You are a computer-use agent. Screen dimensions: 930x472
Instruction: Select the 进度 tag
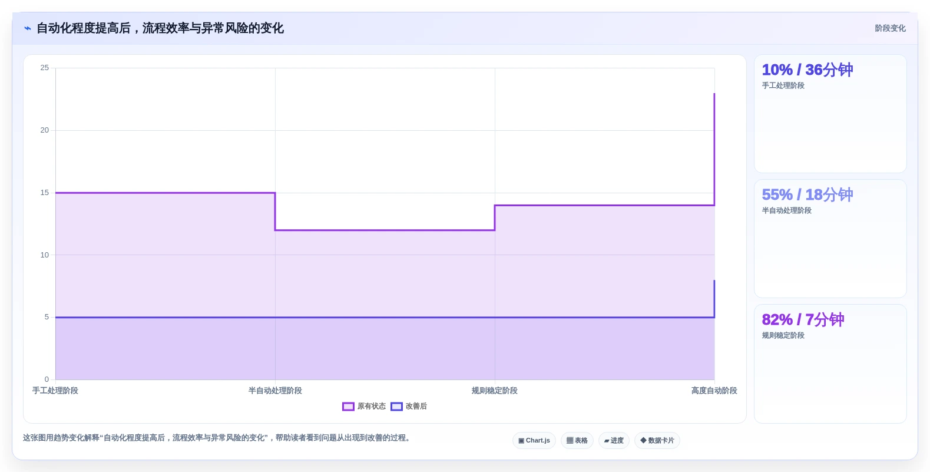[614, 441]
